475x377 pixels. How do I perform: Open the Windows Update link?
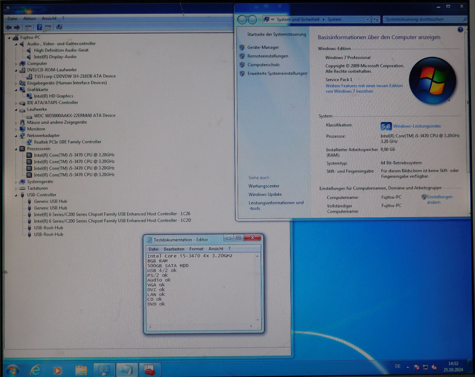pyautogui.click(x=265, y=195)
